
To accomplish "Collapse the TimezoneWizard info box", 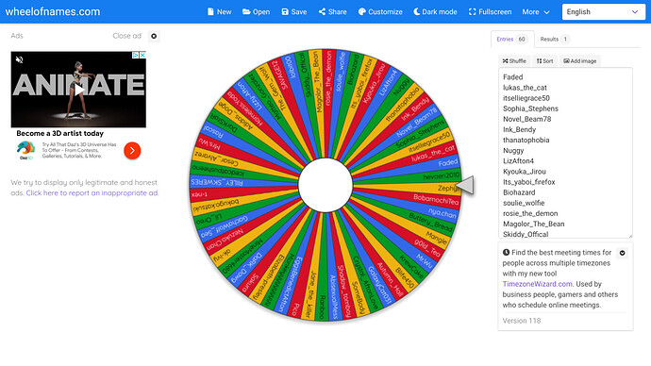I will point(622,253).
